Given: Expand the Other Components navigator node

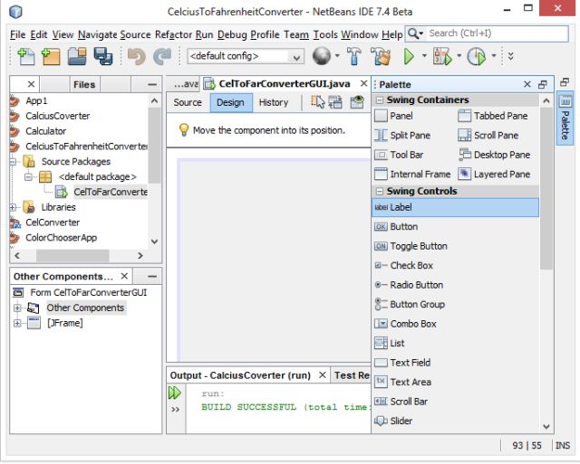Looking at the screenshot, I should point(17,308).
